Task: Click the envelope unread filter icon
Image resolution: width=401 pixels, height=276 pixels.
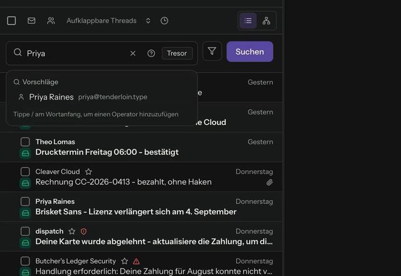Action: [x=31, y=21]
